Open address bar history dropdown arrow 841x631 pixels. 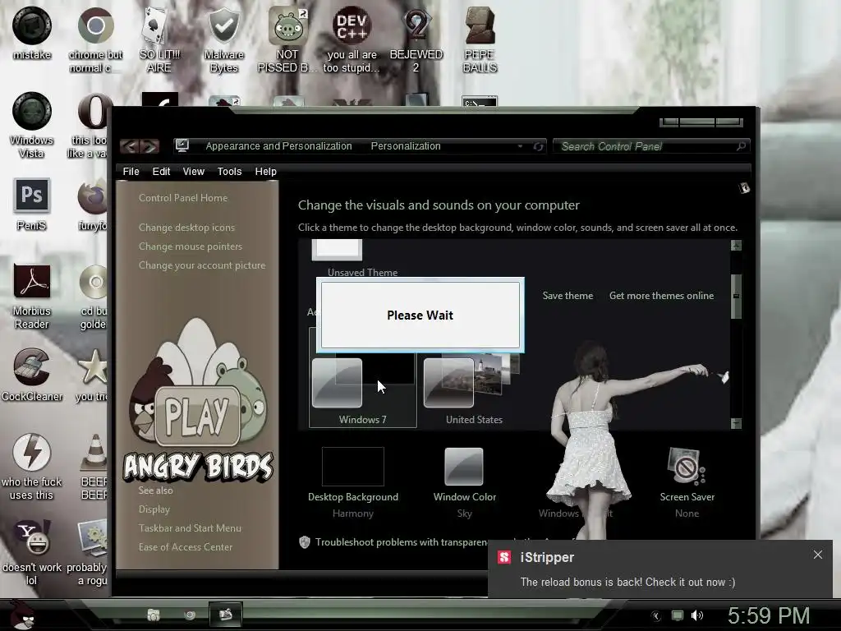520,146
